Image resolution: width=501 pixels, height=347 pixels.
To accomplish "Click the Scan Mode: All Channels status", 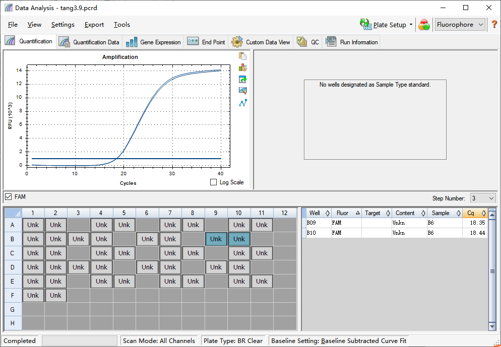I will (159, 340).
